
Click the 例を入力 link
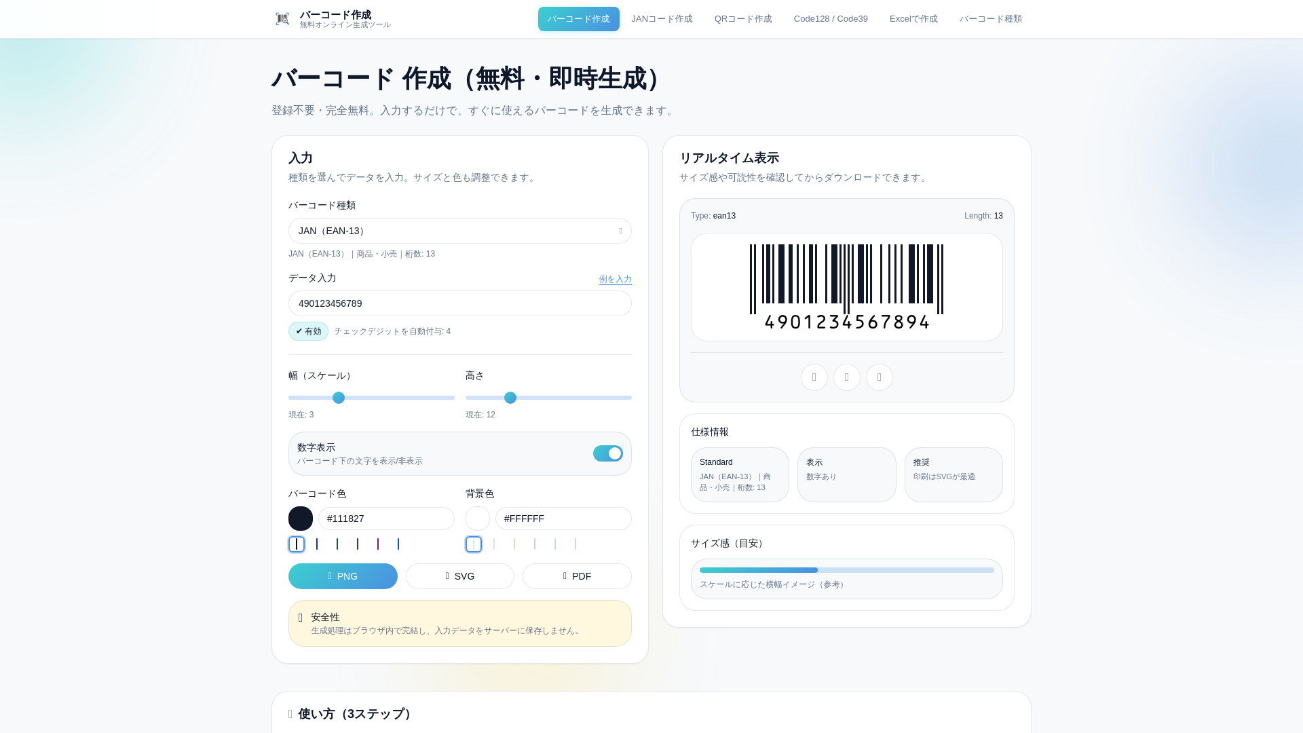615,279
